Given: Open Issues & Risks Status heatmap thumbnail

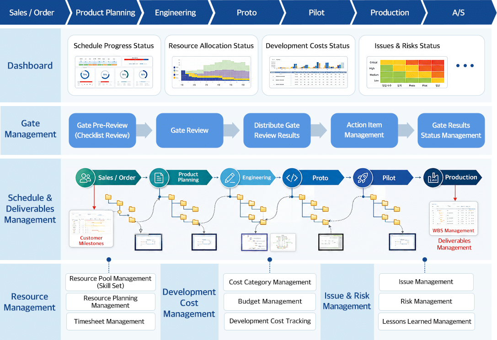Looking at the screenshot, I should (x=407, y=72).
